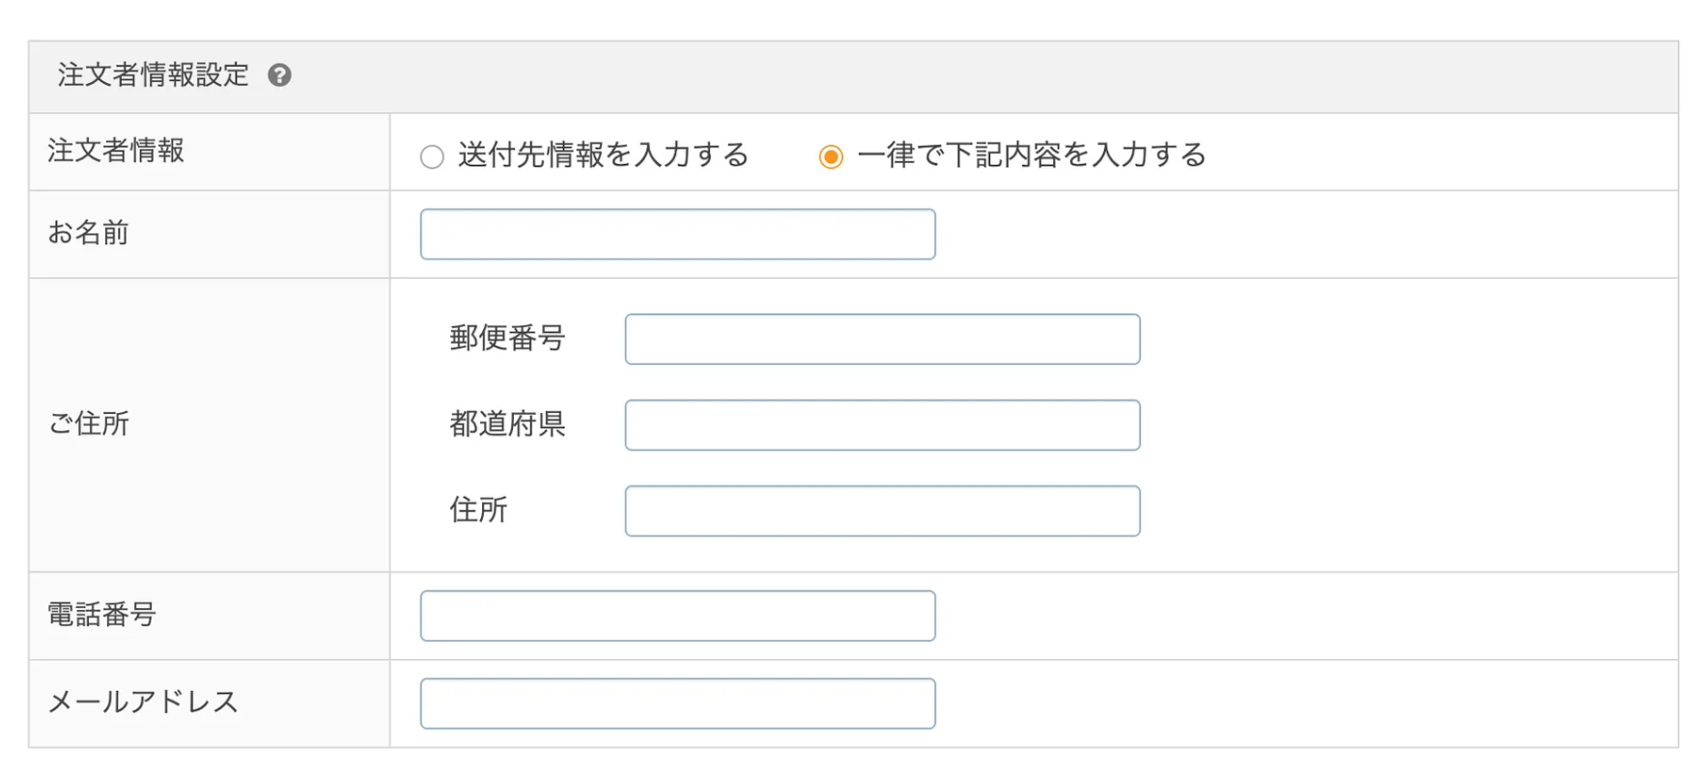Click the 送付先情報を入力する option text
1705x771 pixels.
tap(604, 155)
